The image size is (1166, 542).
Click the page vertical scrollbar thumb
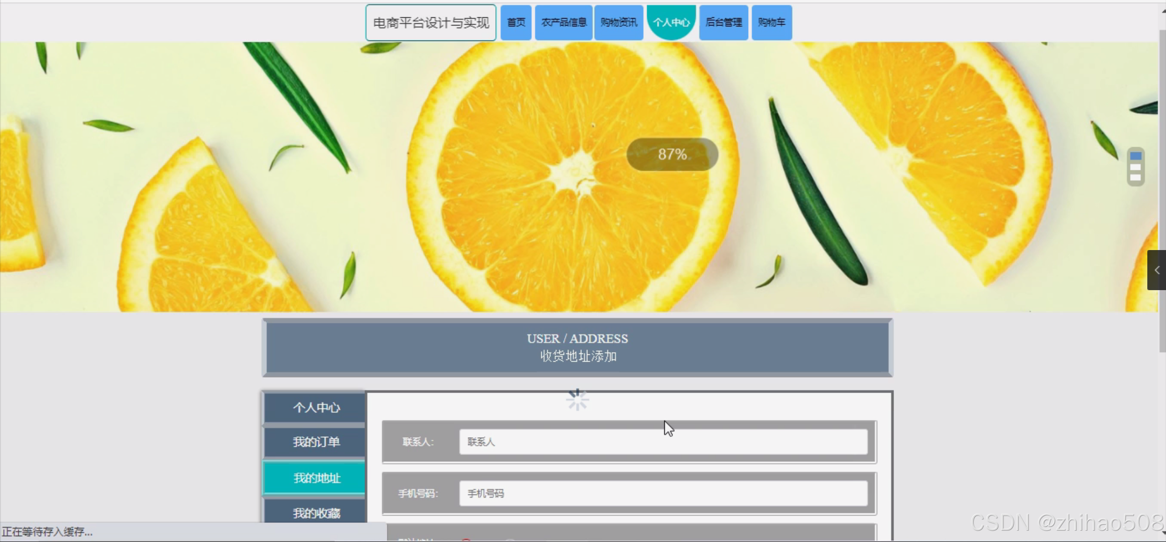[1162, 191]
